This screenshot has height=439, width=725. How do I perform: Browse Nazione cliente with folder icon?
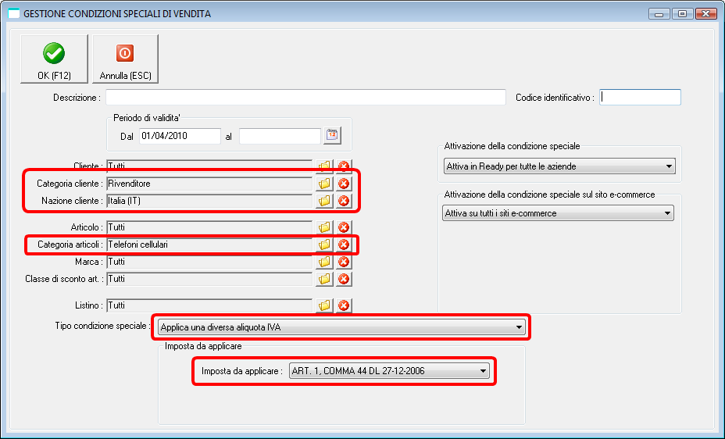tap(324, 201)
